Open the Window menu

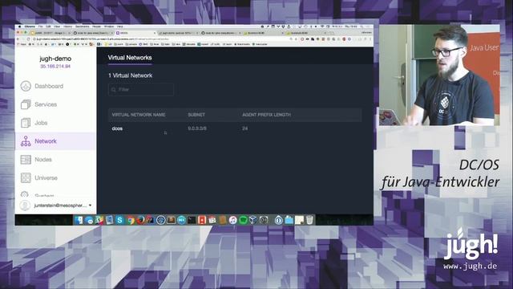[x=109, y=26]
